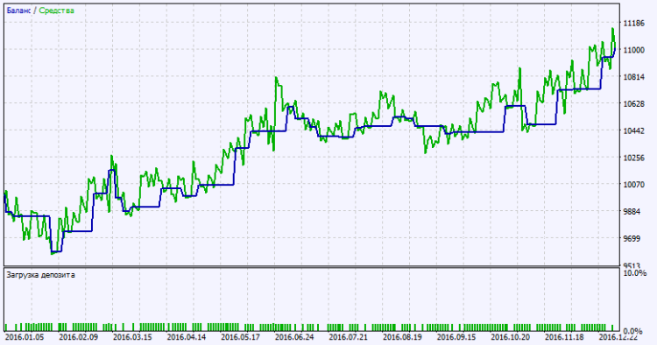Click the 2016.03.15 date label
657x345 pixels.
tap(132, 337)
